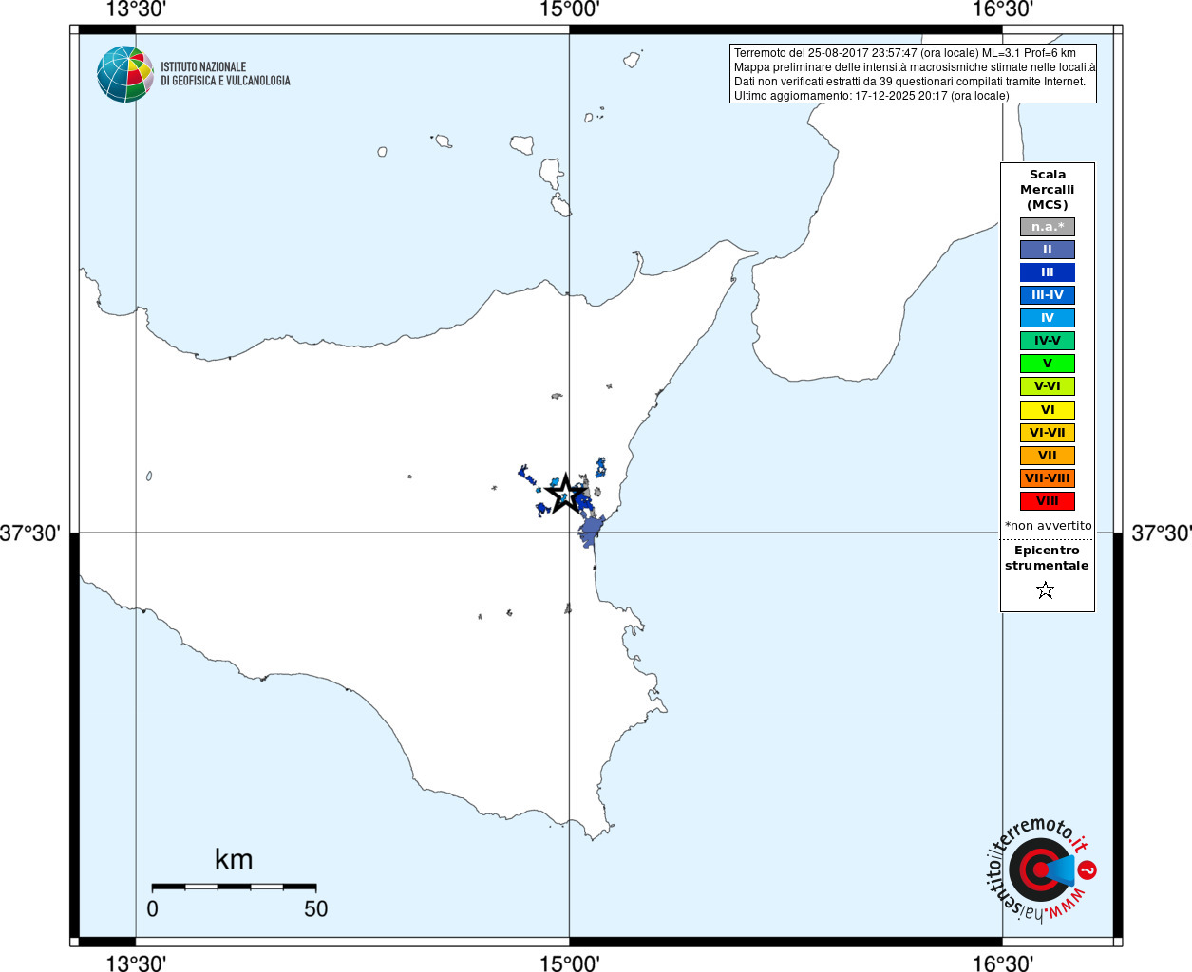This screenshot has width=1192, height=972.
Task: Click the 'Mappa preliminare delle intensità' line
Action: (914, 67)
